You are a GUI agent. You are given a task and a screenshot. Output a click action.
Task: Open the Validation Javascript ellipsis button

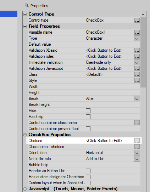137,68
